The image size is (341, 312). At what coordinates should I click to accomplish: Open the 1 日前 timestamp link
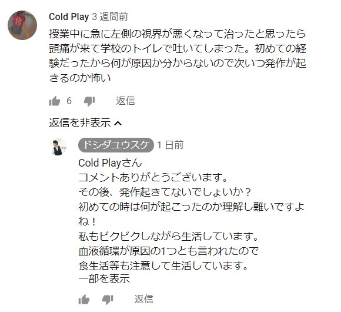[170, 145]
